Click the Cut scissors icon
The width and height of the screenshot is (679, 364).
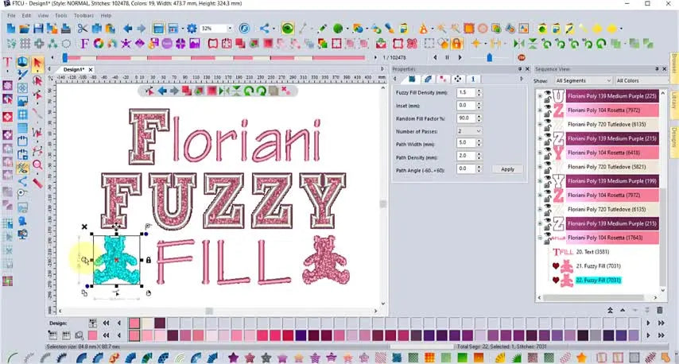coord(82,29)
